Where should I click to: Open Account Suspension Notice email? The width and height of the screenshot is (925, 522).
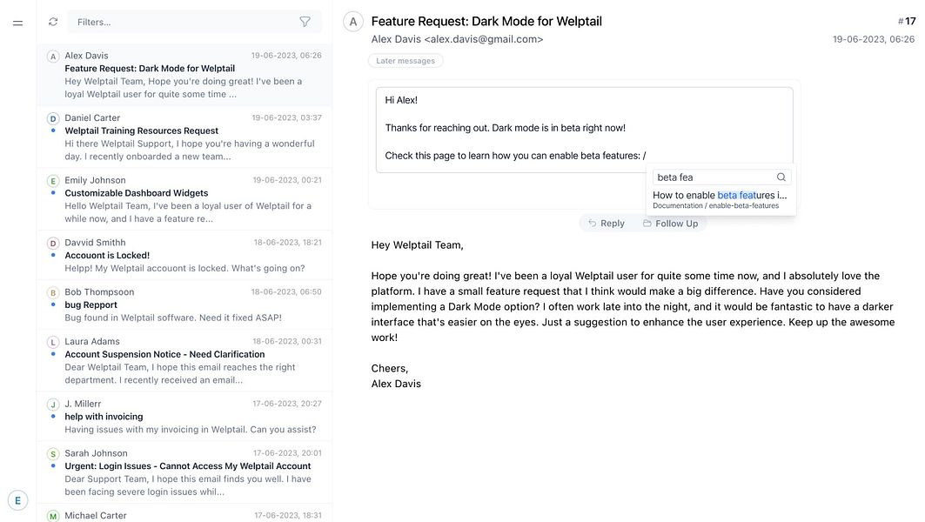(184, 360)
